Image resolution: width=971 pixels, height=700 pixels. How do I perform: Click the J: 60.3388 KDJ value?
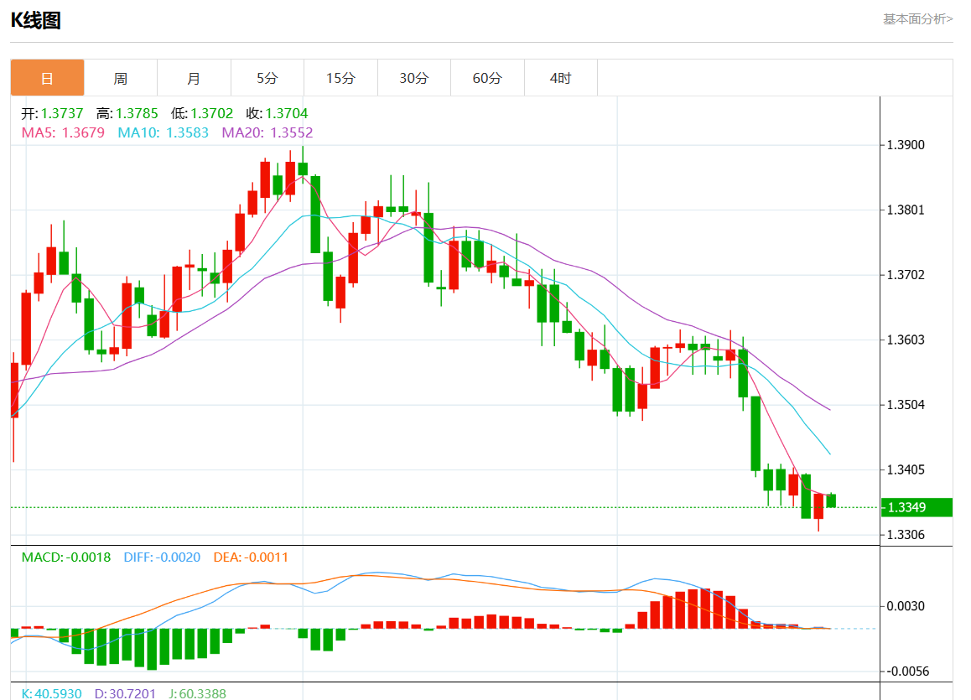click(x=198, y=694)
